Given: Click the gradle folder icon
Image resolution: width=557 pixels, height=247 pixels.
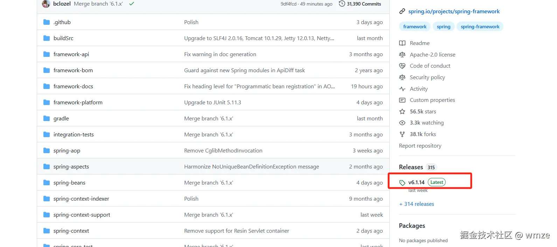Looking at the screenshot, I should pyautogui.click(x=47, y=118).
